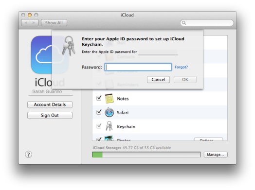This screenshot has width=255, height=190.
Task: Open Account Details
Action: pyautogui.click(x=50, y=104)
